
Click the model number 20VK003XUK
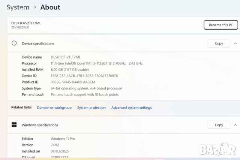(x=20, y=28)
